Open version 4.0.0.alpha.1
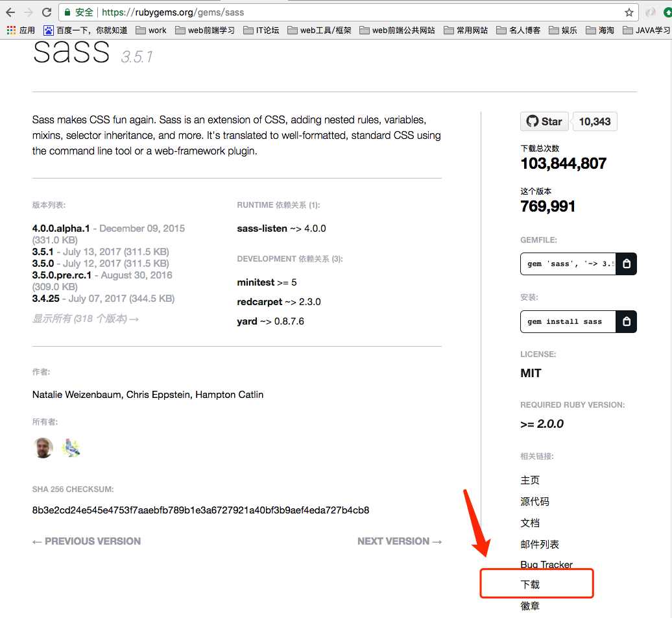Image resolution: width=672 pixels, height=618 pixels. coord(61,228)
